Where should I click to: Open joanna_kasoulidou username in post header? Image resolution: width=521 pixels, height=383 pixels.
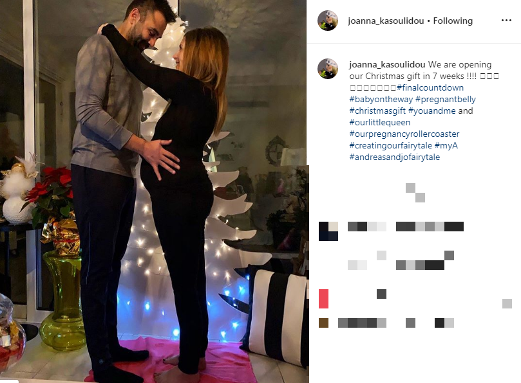pos(386,21)
